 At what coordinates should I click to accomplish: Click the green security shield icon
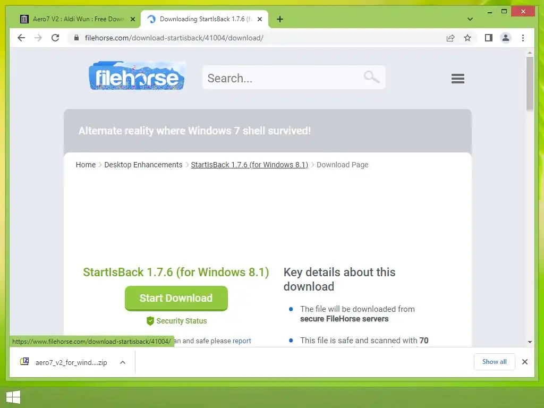pos(150,321)
